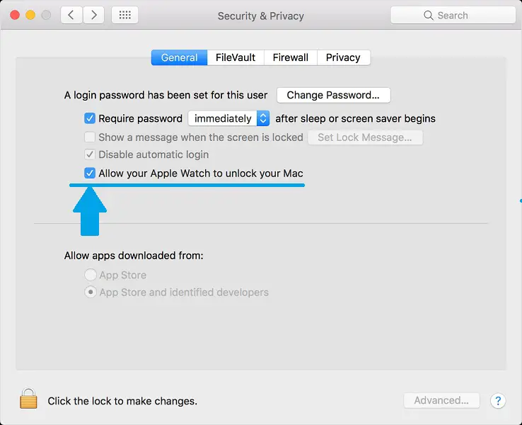Screen dimensions: 522x425
Task: Go back with the left arrow
Action: (x=70, y=15)
